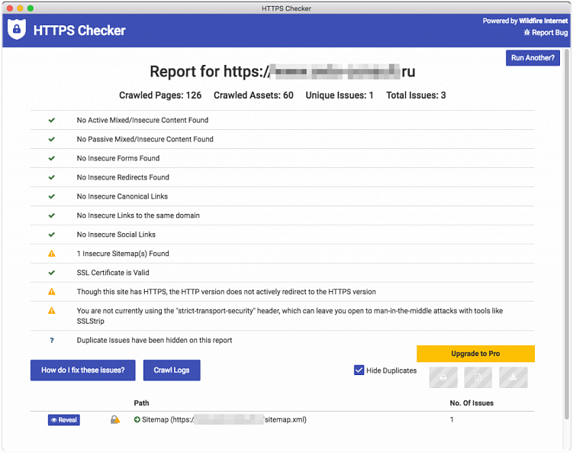Open the Powered by Wildfire Internet link
The height and width of the screenshot is (453, 573).
point(525,21)
